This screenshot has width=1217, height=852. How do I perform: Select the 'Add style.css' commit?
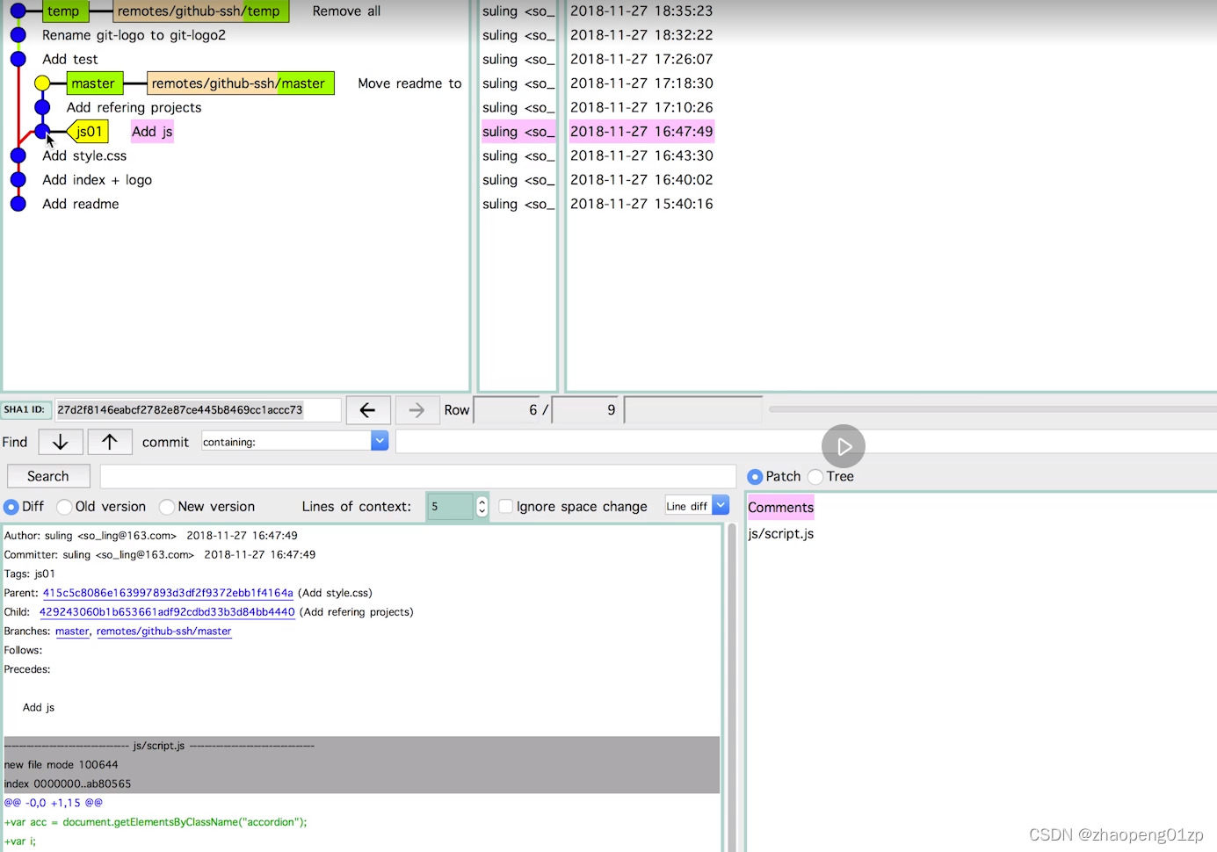pyautogui.click(x=84, y=155)
